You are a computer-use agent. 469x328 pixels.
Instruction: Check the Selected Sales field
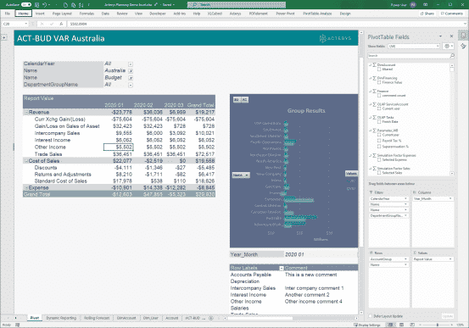tap(379, 173)
